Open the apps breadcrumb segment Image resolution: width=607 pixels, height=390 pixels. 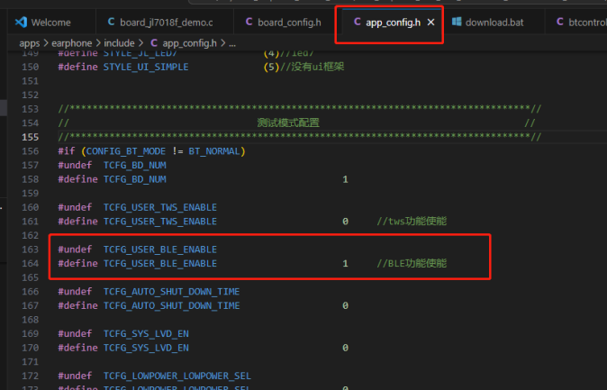(x=30, y=43)
